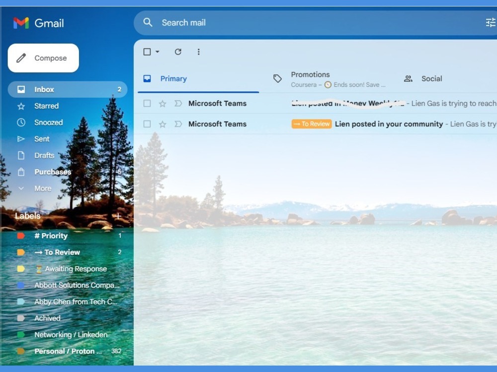The width and height of the screenshot is (497, 372).
Task: Click the Microsoft Teams sender in the first row
Action: pyautogui.click(x=218, y=104)
